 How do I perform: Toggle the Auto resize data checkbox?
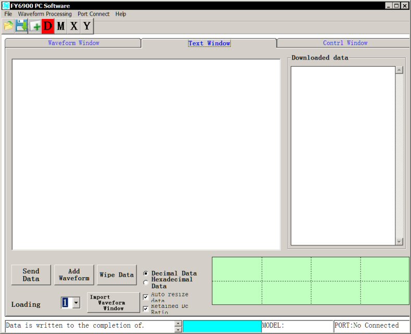pyautogui.click(x=146, y=297)
